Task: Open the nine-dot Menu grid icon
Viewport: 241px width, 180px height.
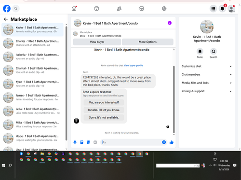Action: click(x=213, y=9)
